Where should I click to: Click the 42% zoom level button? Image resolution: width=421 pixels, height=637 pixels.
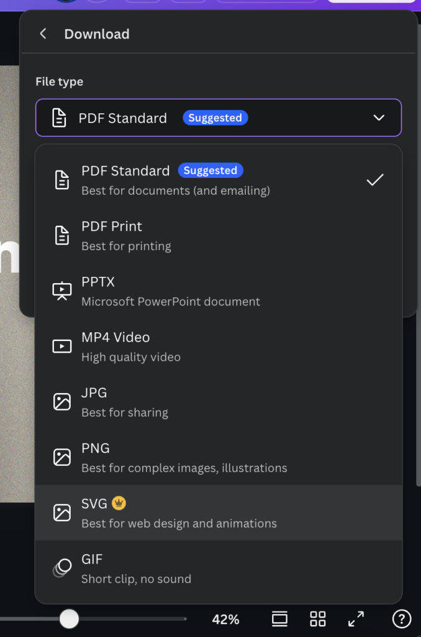click(225, 620)
